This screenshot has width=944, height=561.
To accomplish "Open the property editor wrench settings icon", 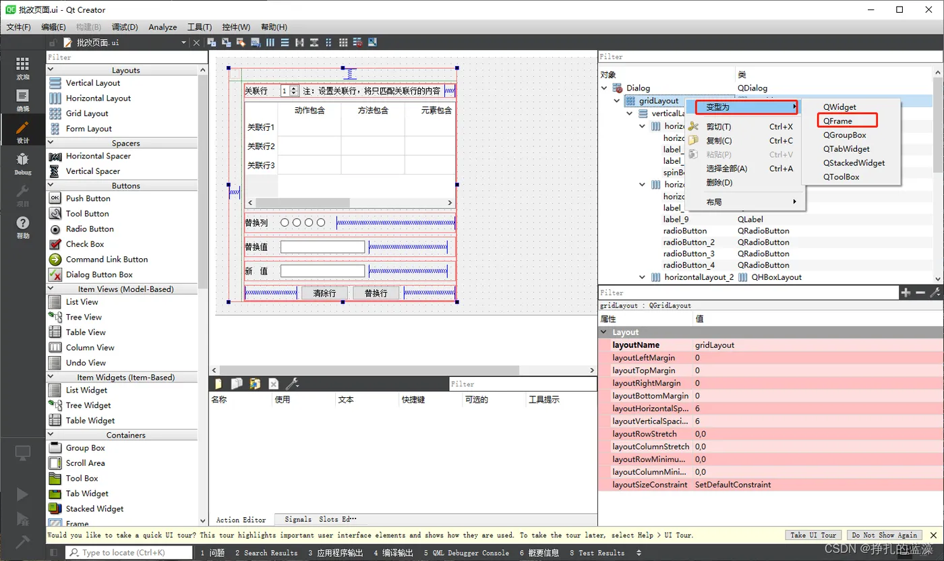I will click(x=935, y=293).
